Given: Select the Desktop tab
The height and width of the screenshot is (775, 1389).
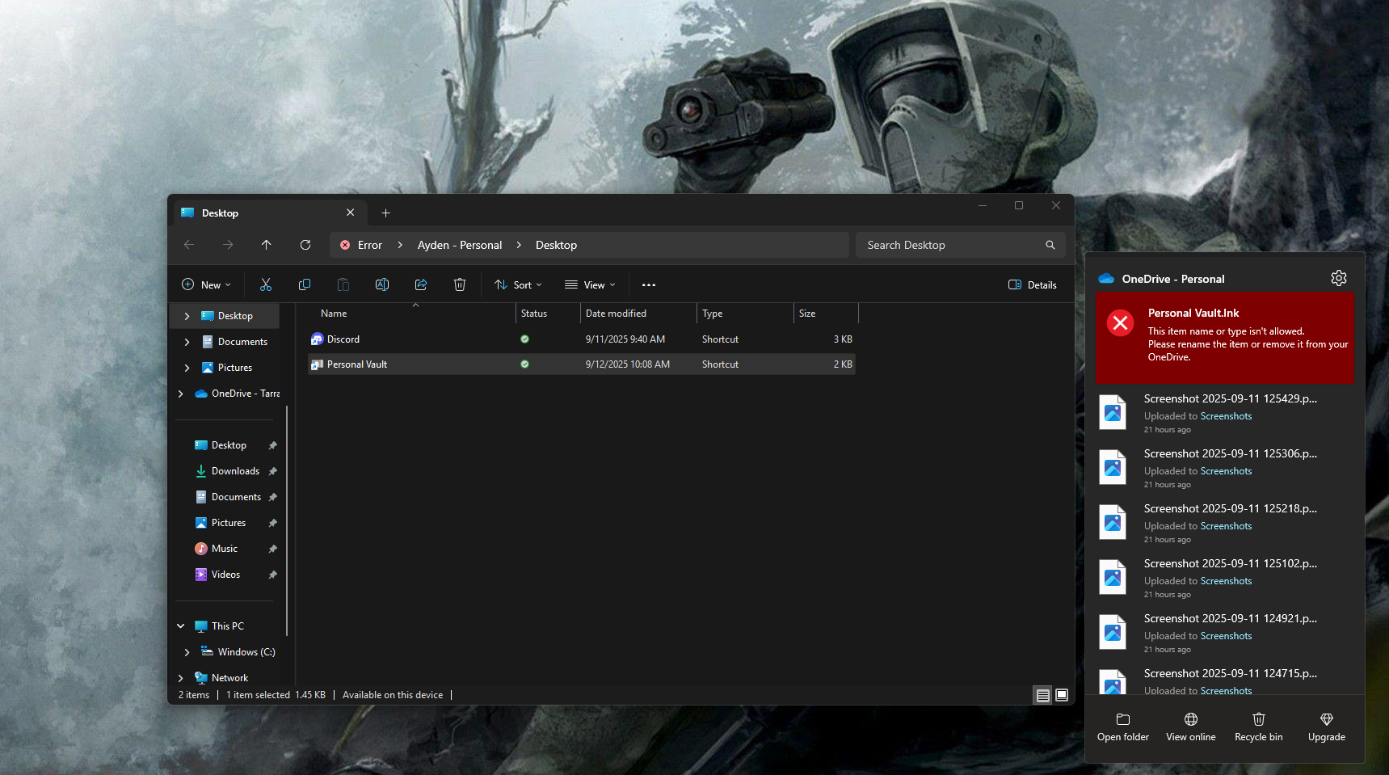Looking at the screenshot, I should 270,213.
